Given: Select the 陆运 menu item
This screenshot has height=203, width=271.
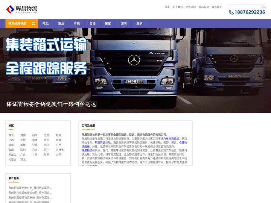Looking at the screenshot, I should pyautogui.click(x=46, y=23).
